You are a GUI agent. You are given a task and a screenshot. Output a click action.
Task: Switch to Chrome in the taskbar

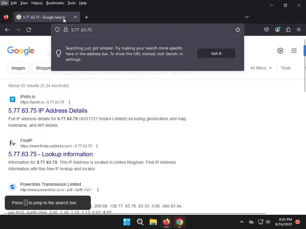coord(180,222)
